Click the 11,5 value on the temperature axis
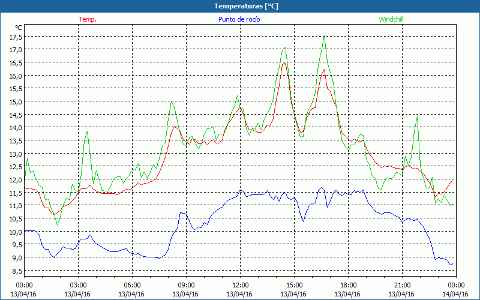Viewport: 480px width, 300px height. [16, 193]
